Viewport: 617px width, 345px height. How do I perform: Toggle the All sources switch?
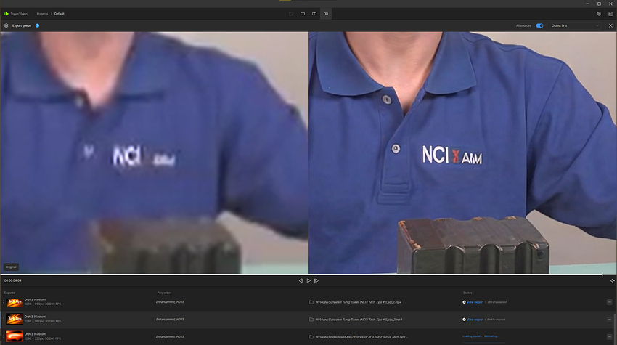point(539,25)
